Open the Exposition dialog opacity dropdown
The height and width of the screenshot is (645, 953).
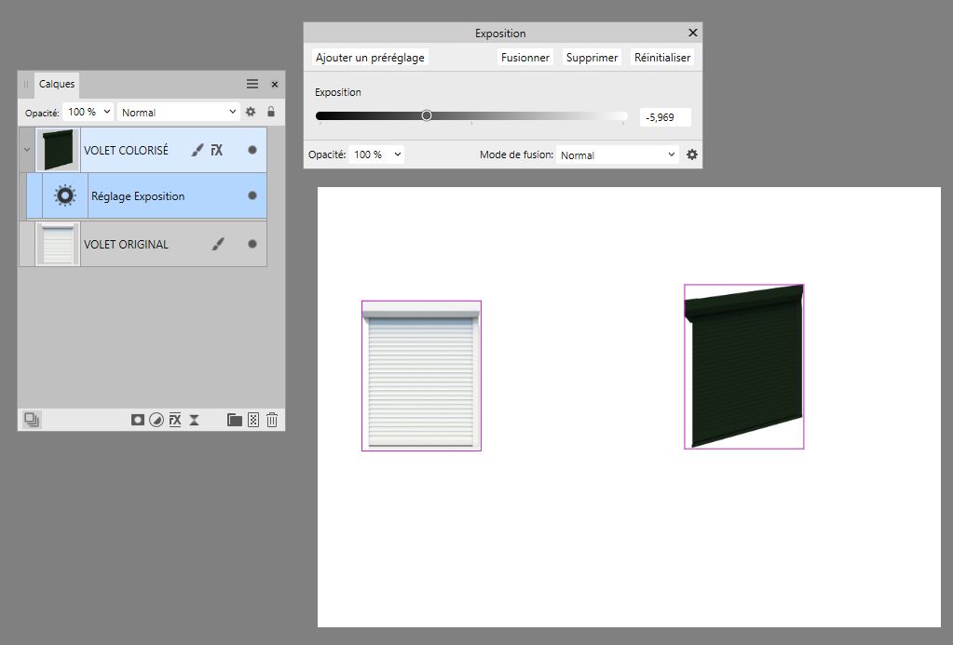[x=377, y=155]
